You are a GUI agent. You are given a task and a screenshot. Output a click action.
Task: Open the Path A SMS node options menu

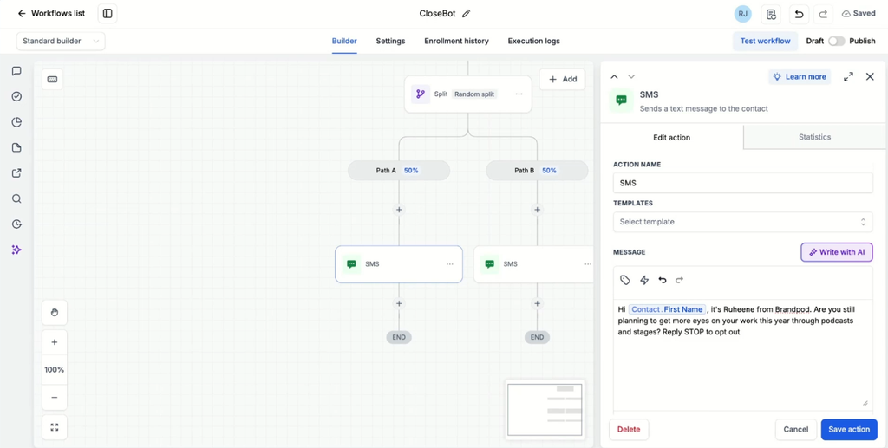click(450, 264)
